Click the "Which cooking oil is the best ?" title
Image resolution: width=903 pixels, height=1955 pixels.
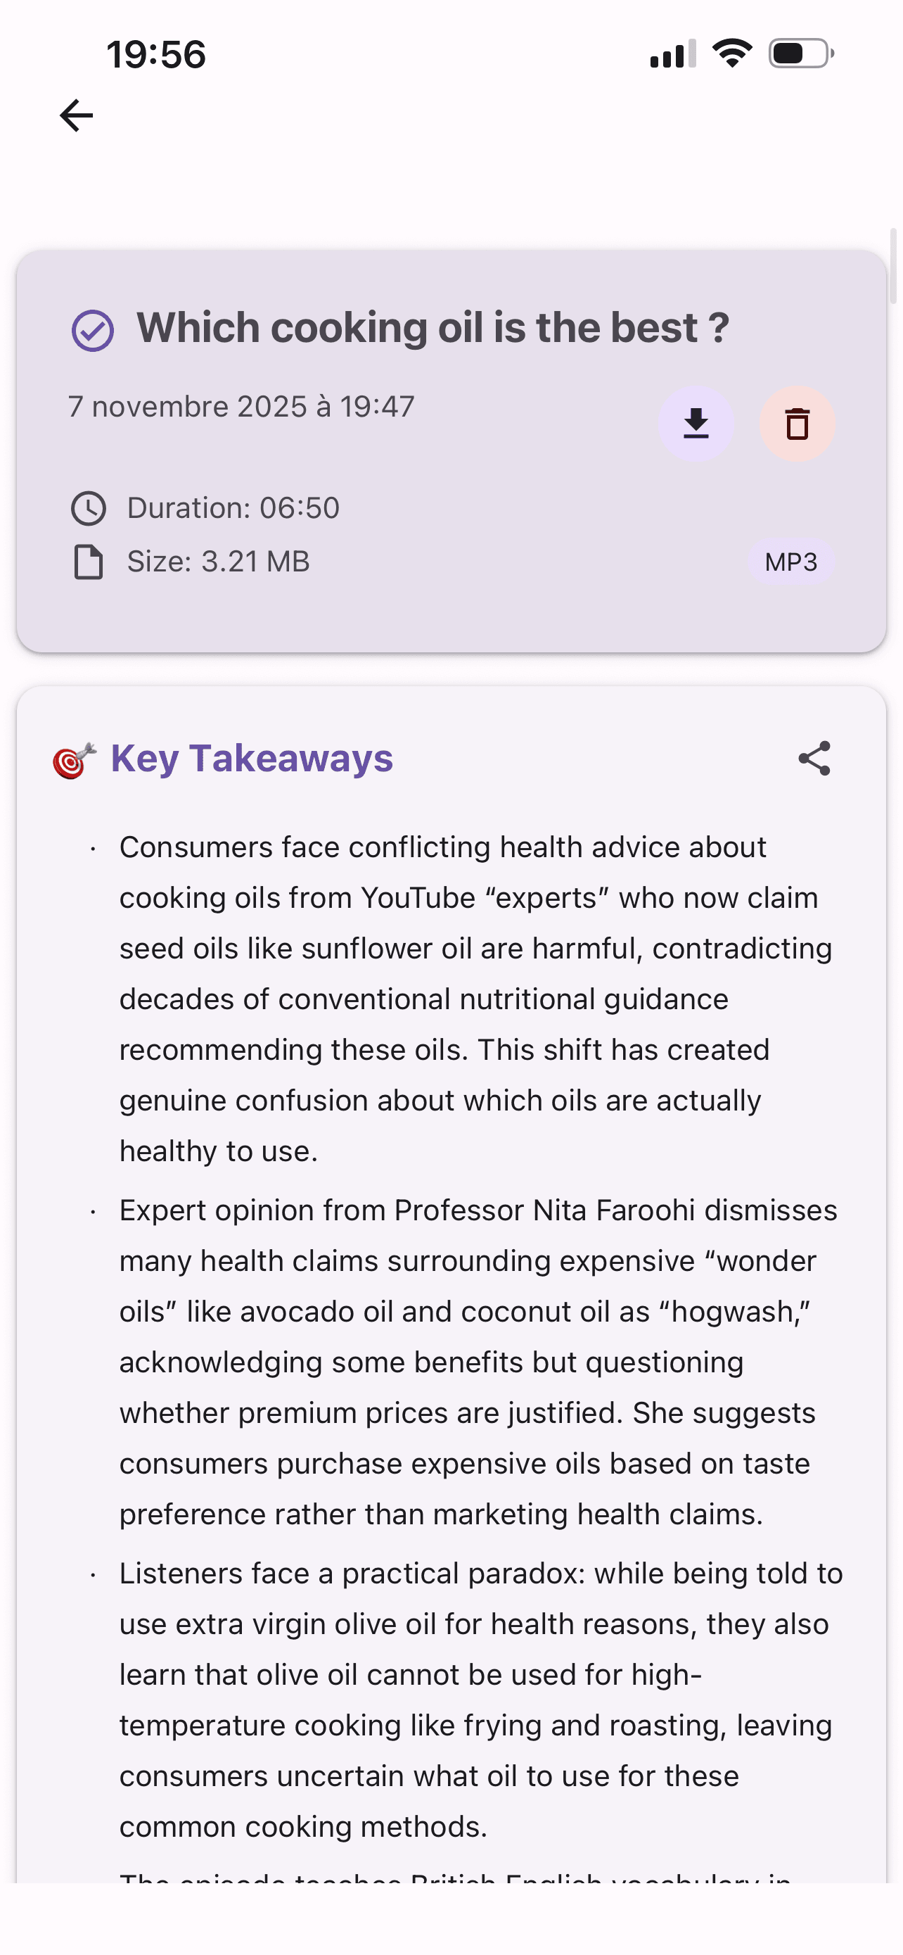[433, 328]
